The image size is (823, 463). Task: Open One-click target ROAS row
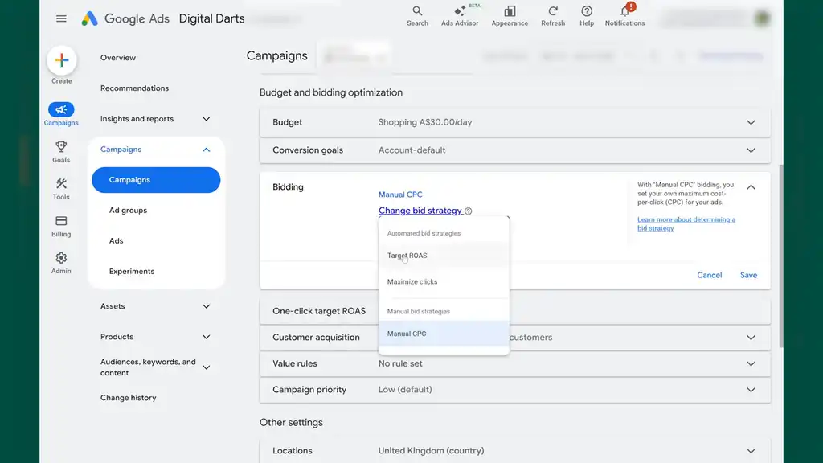515,311
